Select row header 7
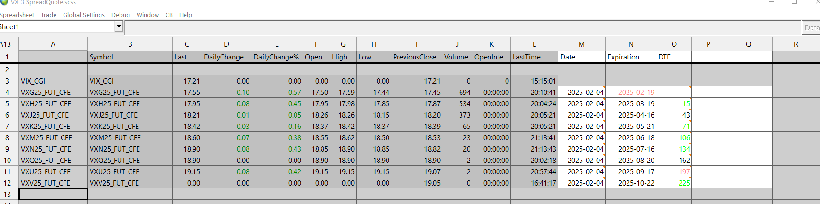The image size is (820, 204). tap(7, 127)
